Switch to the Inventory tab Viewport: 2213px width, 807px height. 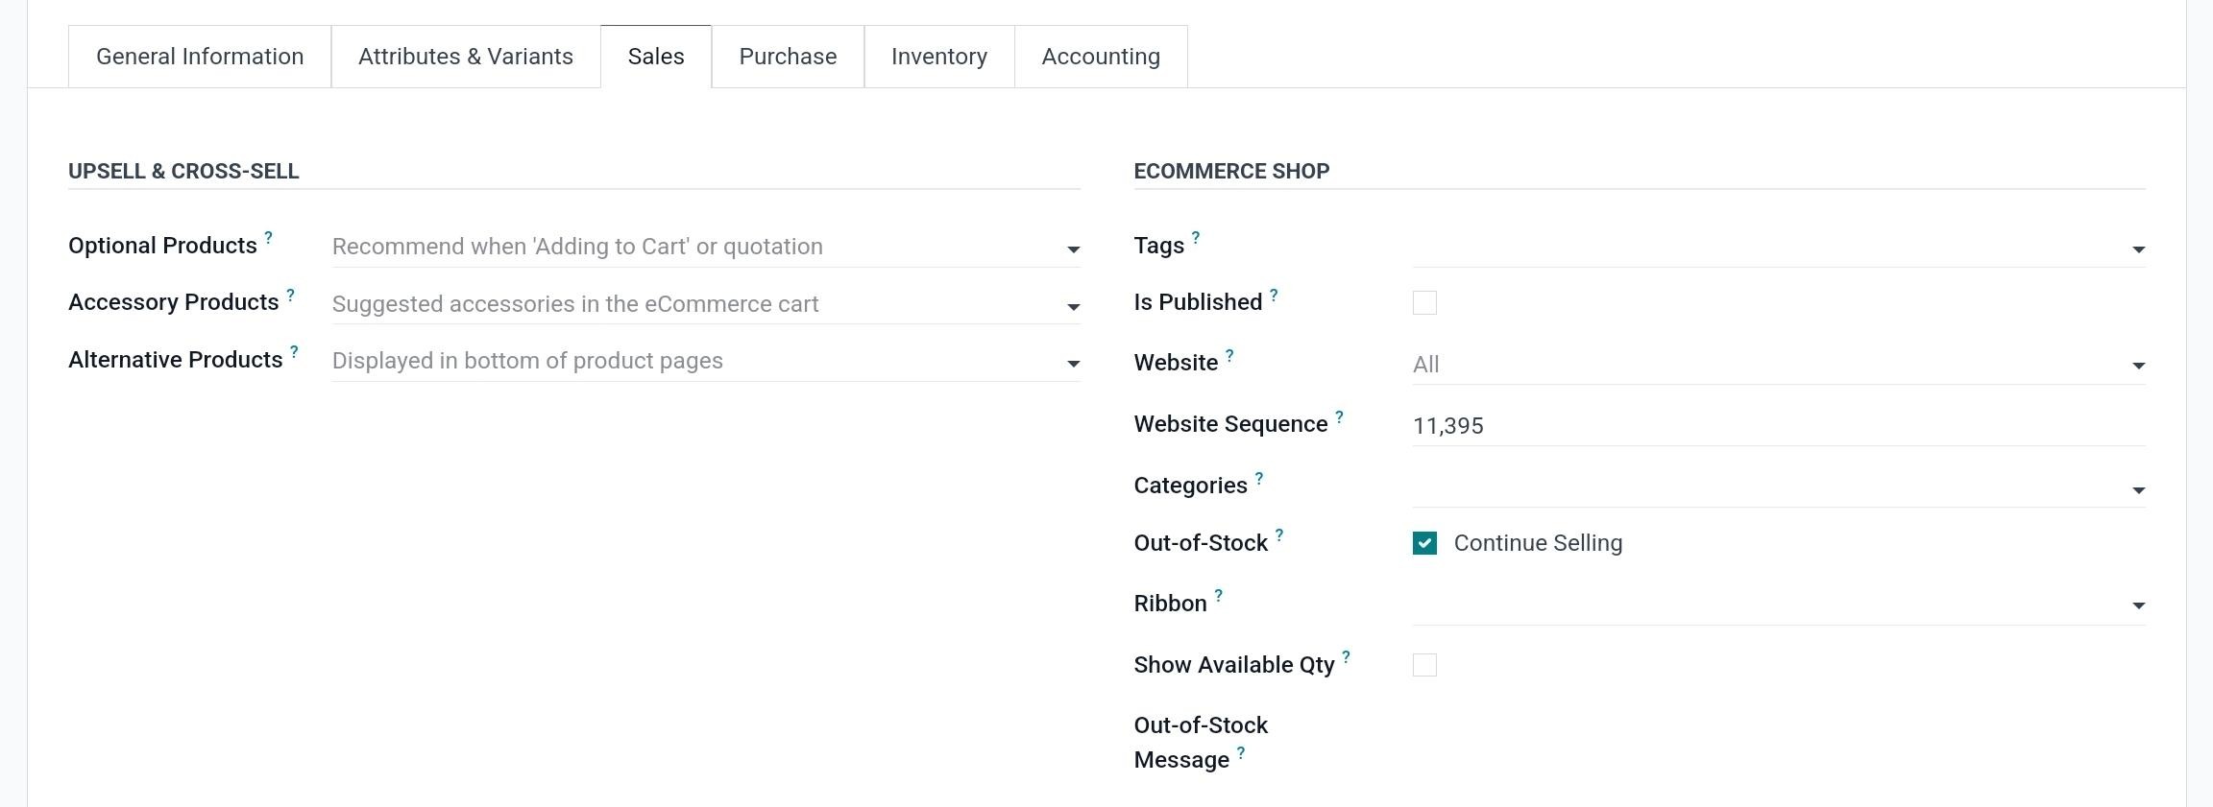(938, 57)
